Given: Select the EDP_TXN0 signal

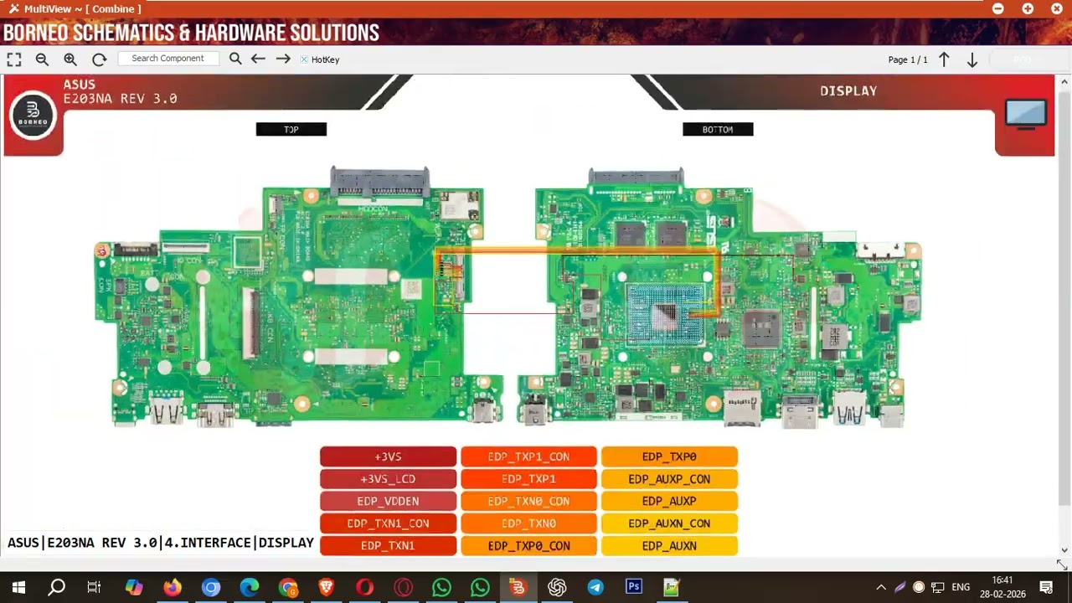Looking at the screenshot, I should click(528, 523).
